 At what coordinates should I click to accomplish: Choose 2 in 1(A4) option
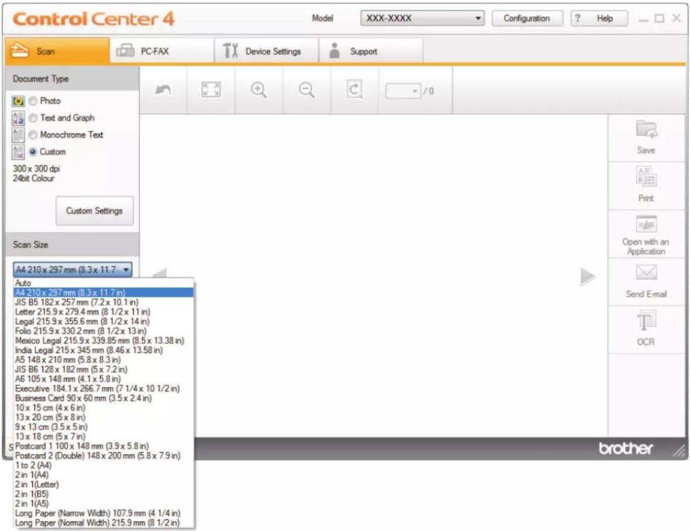[104, 474]
